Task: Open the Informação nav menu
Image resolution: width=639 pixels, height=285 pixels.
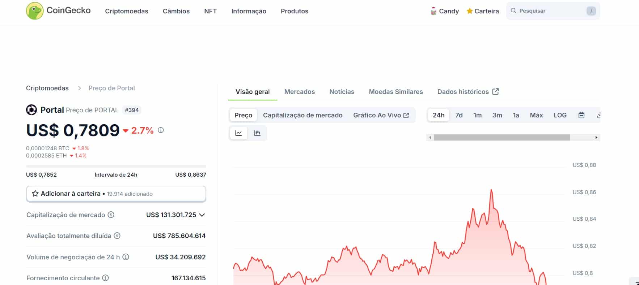Action: 249,11
